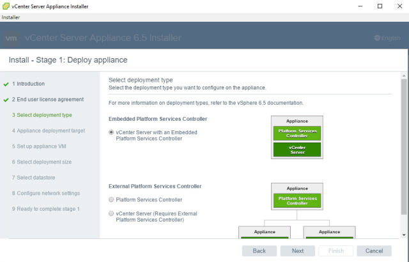Minimize the installer window
The width and height of the screenshot is (409, 262).
click(360, 6)
